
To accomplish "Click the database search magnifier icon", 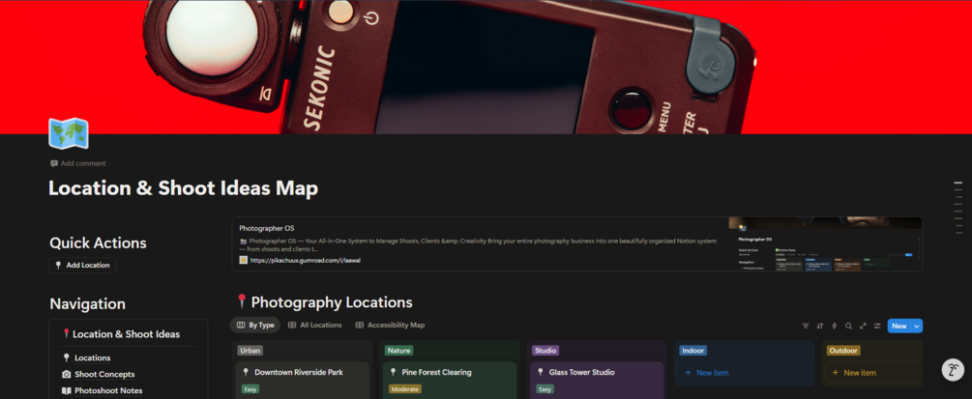I will click(x=848, y=326).
